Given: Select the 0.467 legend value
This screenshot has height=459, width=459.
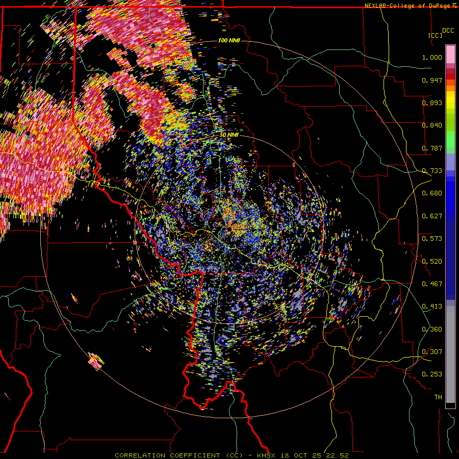Looking at the screenshot, I should (x=432, y=284).
